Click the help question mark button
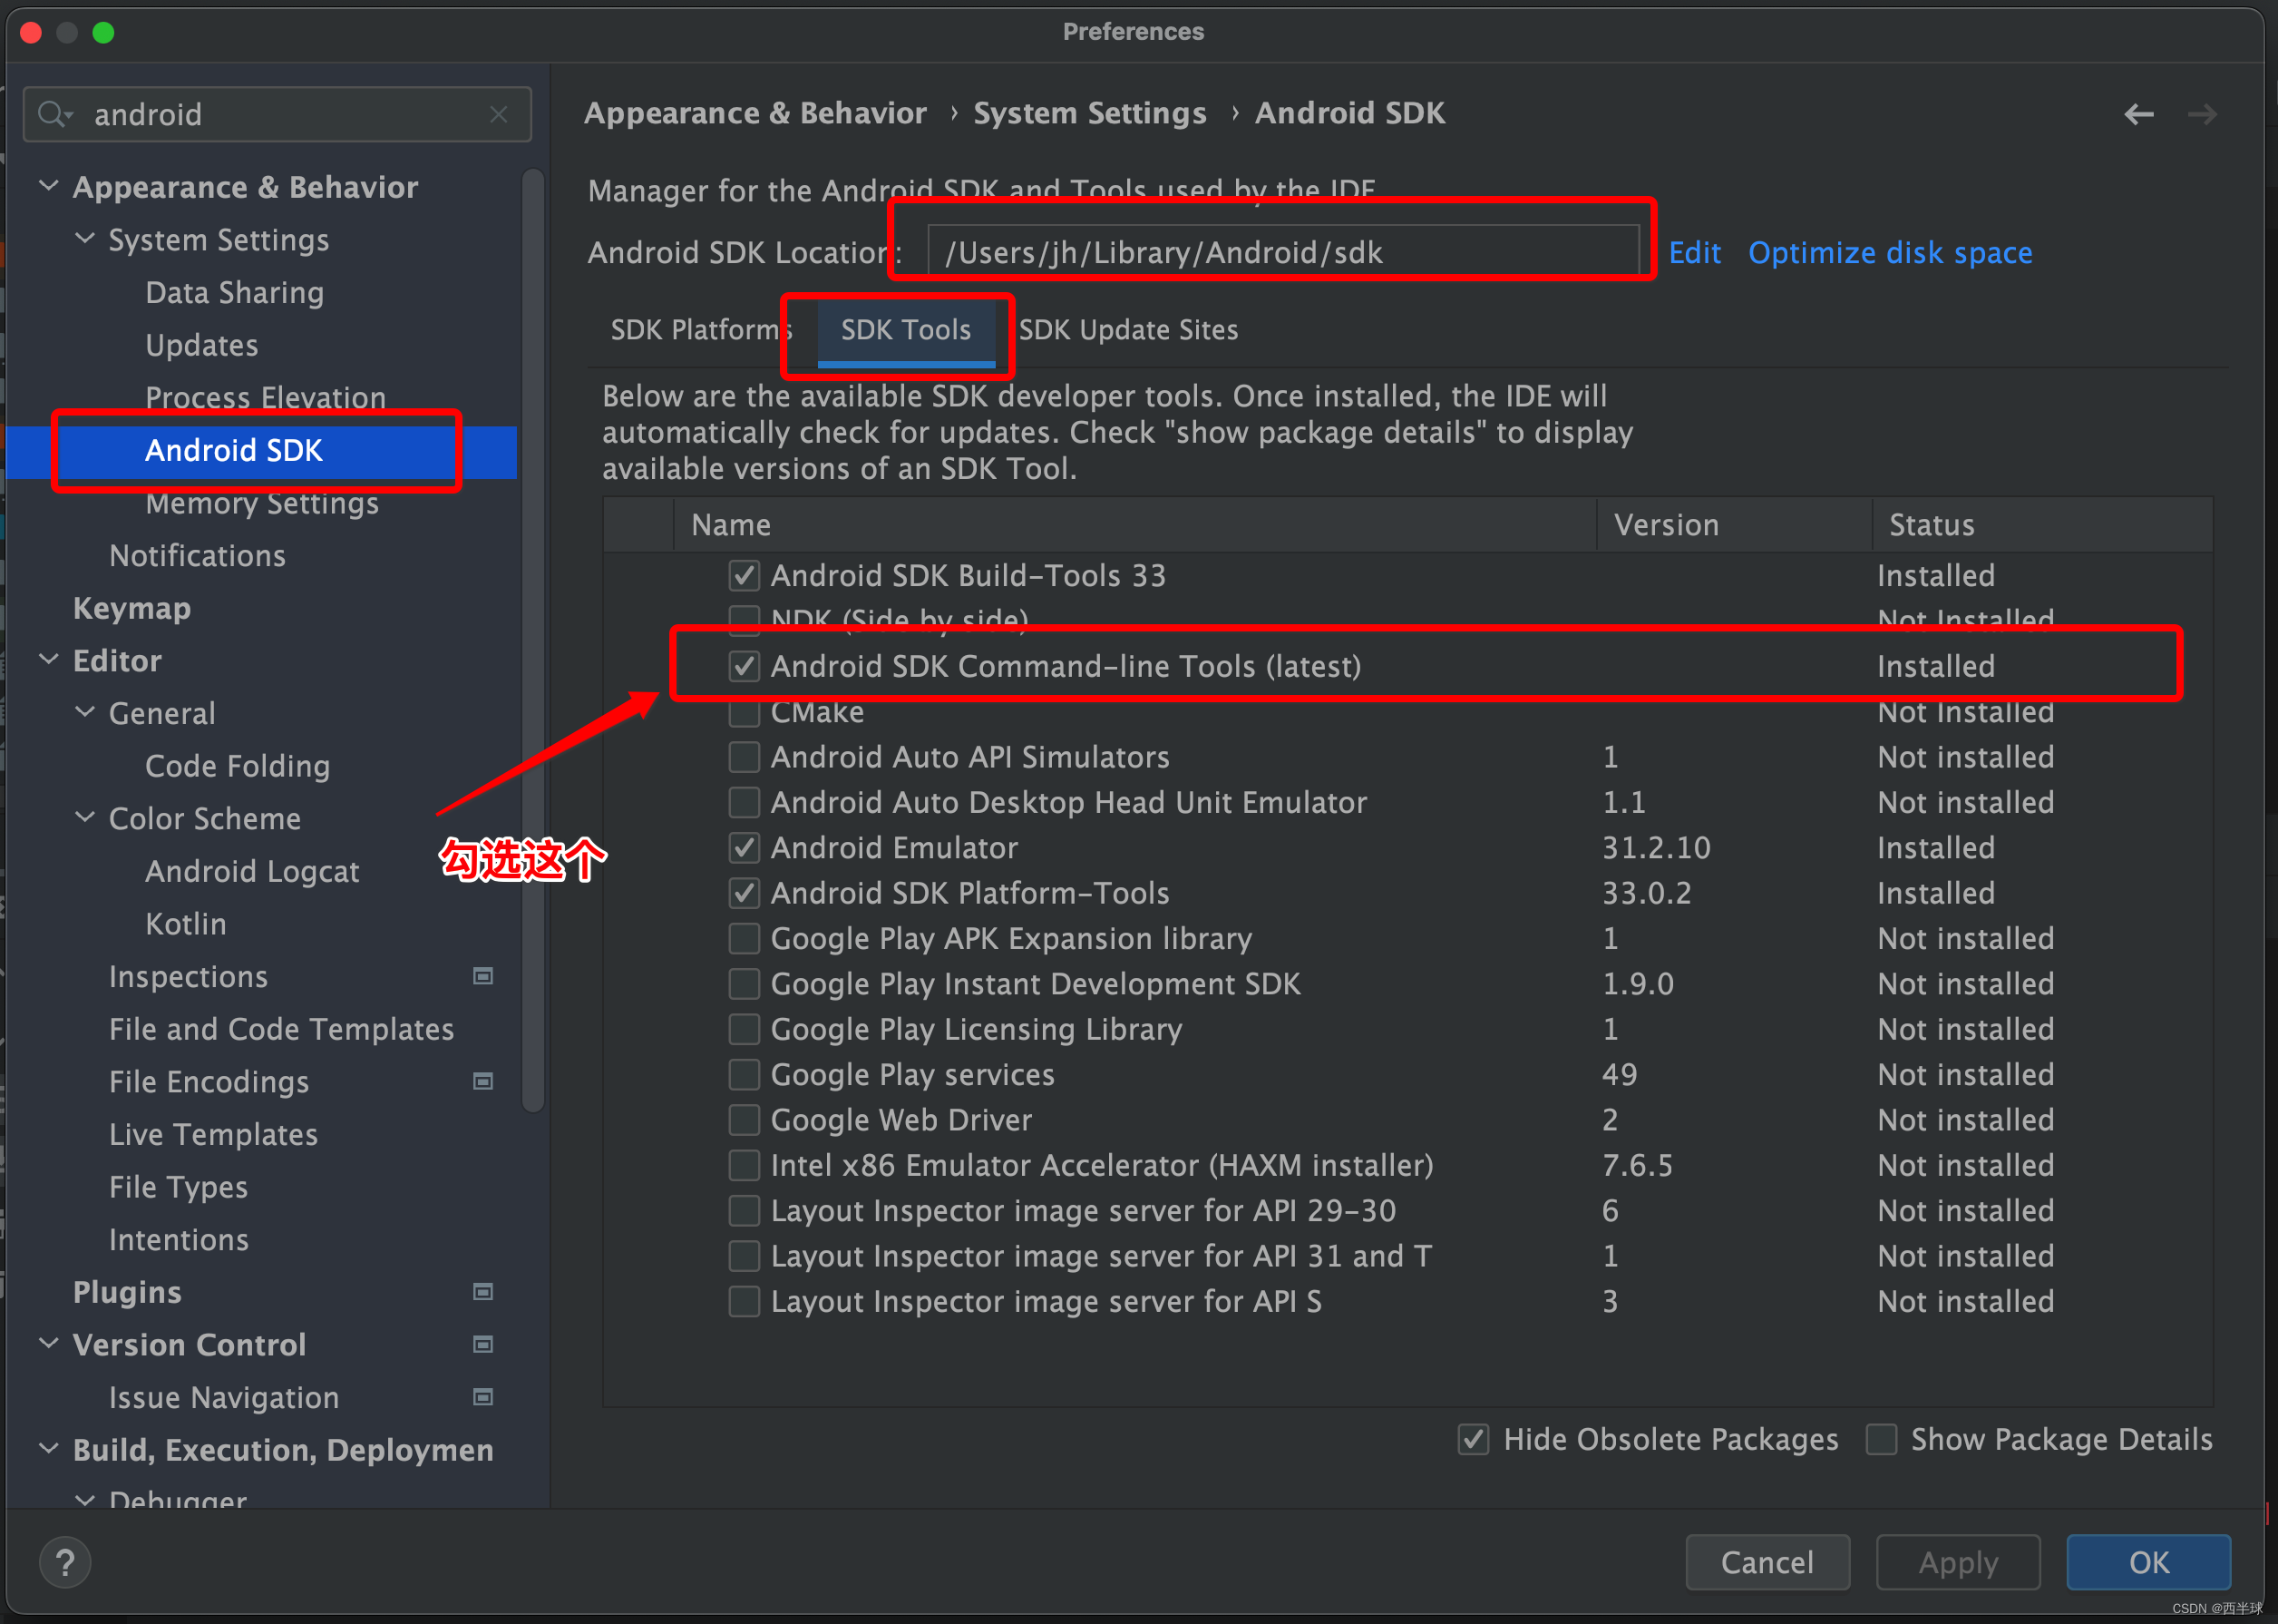The height and width of the screenshot is (1624, 2278). [x=65, y=1562]
